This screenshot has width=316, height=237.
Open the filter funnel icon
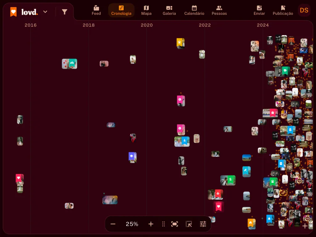tap(64, 12)
